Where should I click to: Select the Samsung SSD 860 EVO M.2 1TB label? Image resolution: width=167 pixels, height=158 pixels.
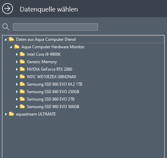click(54, 84)
